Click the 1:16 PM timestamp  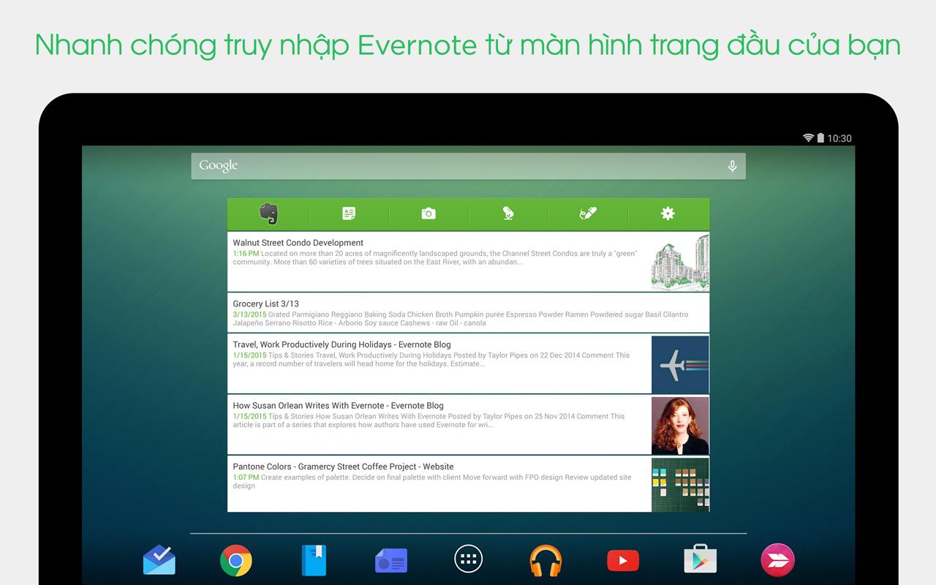click(x=246, y=254)
